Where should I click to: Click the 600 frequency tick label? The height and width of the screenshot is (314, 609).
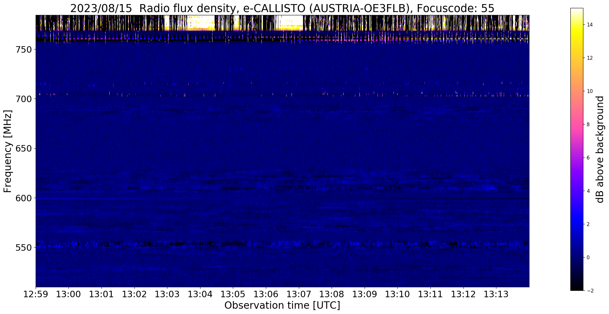[x=23, y=198]
